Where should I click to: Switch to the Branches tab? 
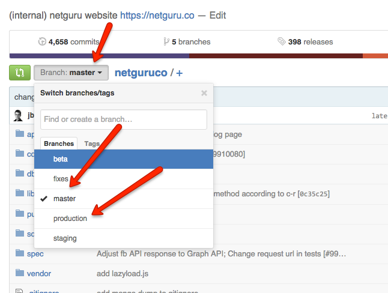[59, 143]
